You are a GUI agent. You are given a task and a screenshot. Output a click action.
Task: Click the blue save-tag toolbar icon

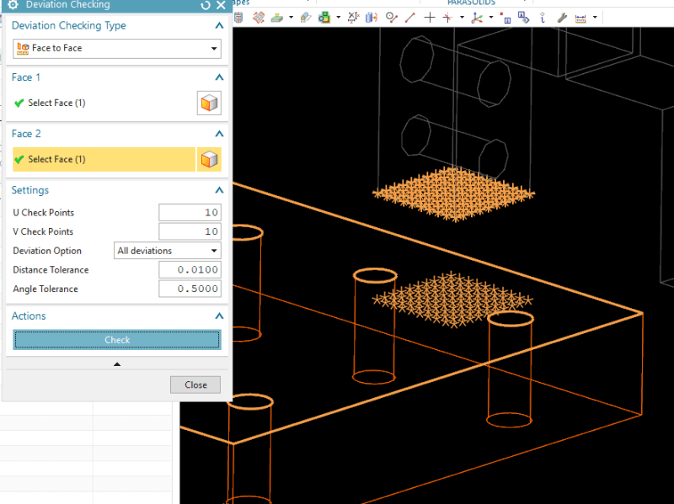coord(524,18)
